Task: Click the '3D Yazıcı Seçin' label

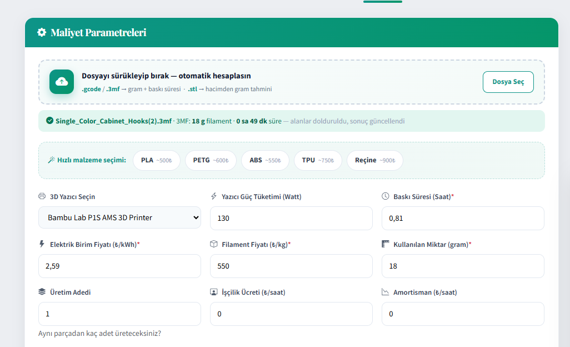Action: pos(72,197)
